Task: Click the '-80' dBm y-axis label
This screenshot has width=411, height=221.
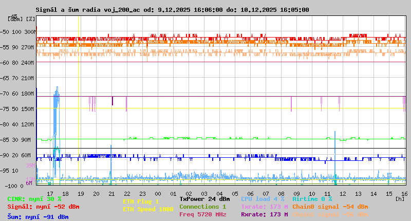Action: [5, 124]
